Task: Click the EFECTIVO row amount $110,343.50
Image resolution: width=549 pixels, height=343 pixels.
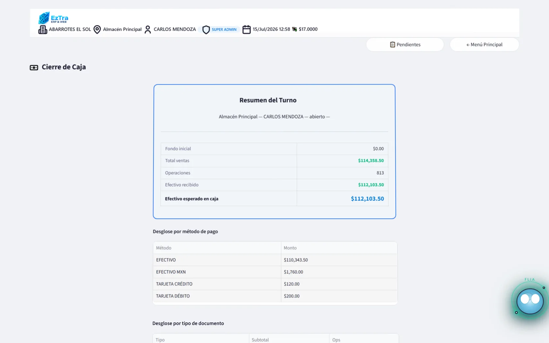Action: (x=296, y=260)
